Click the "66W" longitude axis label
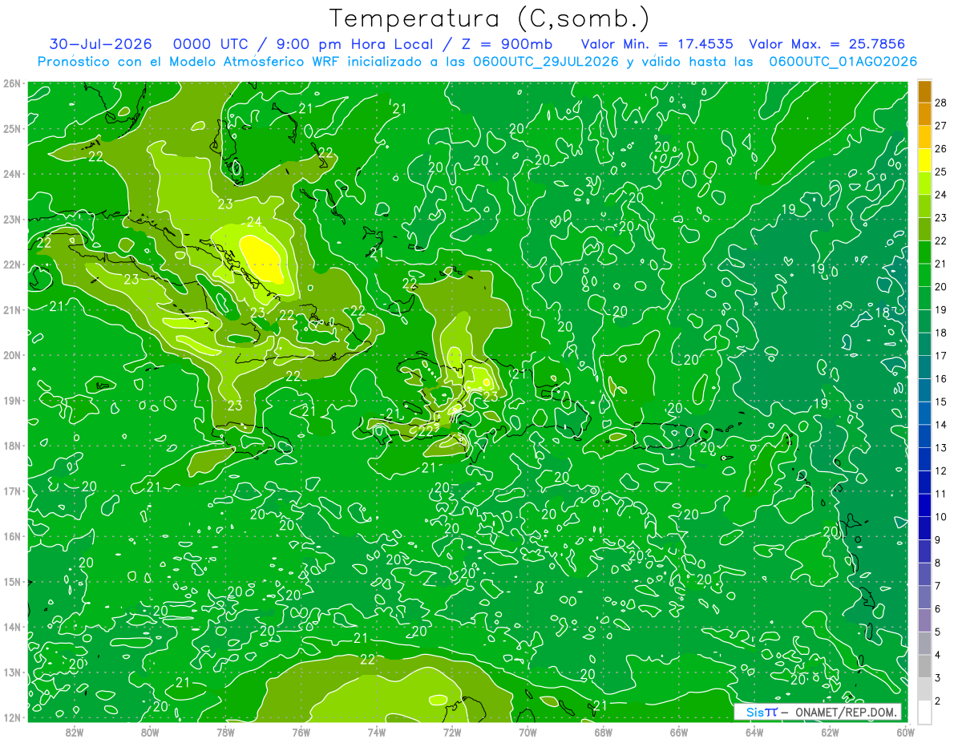Viewport: 962px width, 743px height. [679, 732]
